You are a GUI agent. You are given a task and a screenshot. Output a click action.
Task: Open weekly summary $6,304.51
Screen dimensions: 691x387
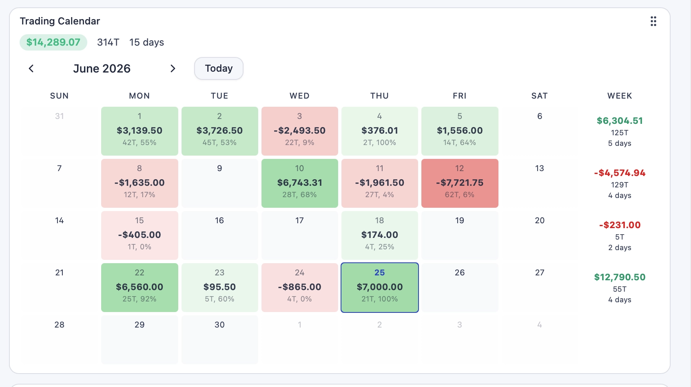pyautogui.click(x=620, y=132)
